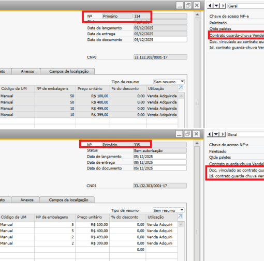Switch to Anexos tab in document 334
This screenshot has width=264, height=261.
[x=27, y=71]
